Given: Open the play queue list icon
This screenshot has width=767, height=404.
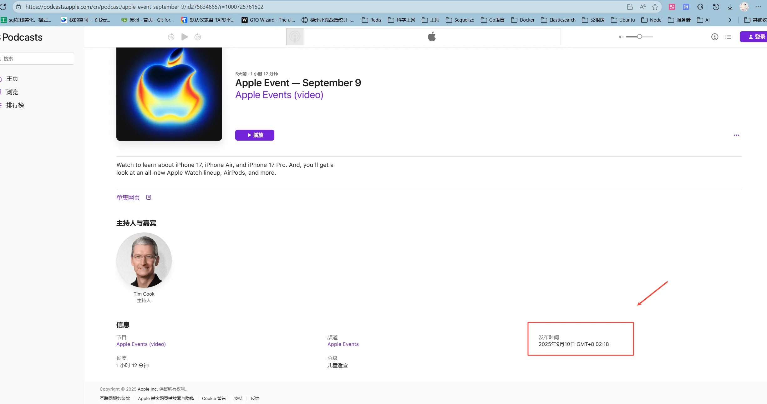Looking at the screenshot, I should point(729,37).
